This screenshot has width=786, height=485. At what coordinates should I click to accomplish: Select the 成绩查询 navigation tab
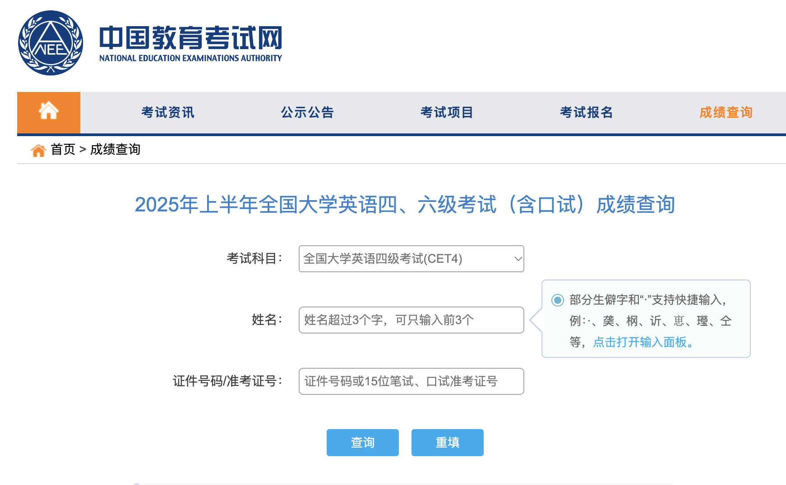tap(726, 112)
